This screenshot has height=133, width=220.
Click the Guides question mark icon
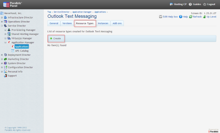pyautogui.click(x=190, y=4)
